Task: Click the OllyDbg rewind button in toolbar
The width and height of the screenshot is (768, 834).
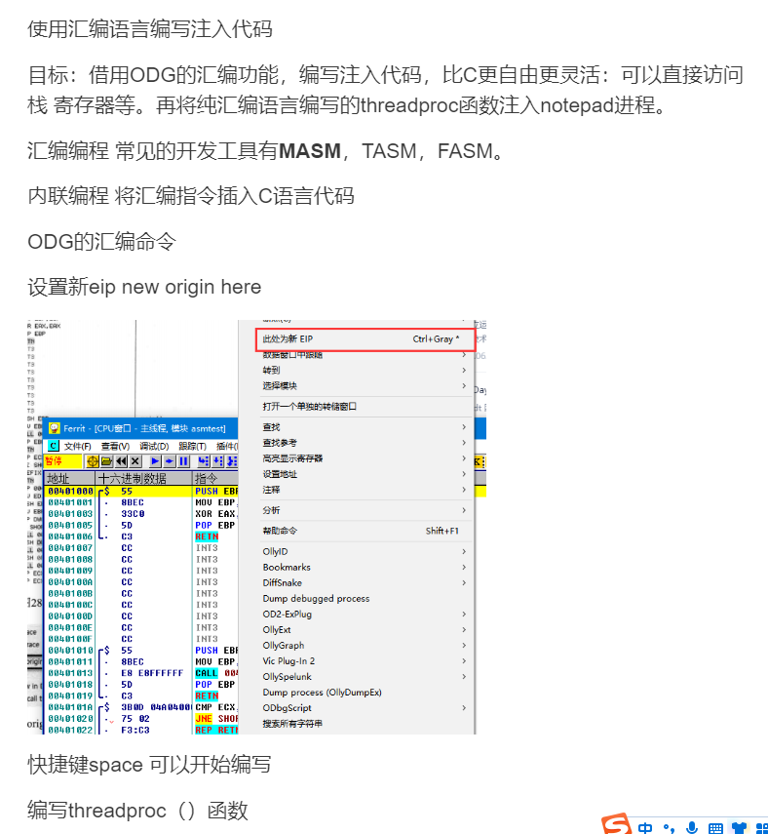Action: tap(122, 460)
